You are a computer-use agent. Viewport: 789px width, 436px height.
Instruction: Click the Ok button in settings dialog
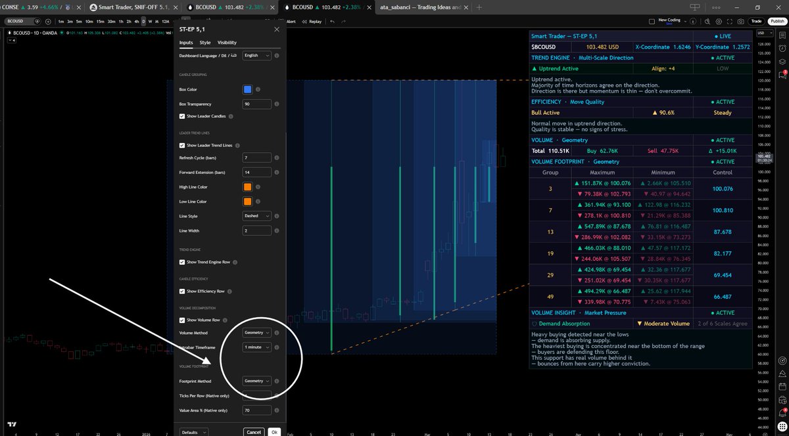pyautogui.click(x=274, y=432)
